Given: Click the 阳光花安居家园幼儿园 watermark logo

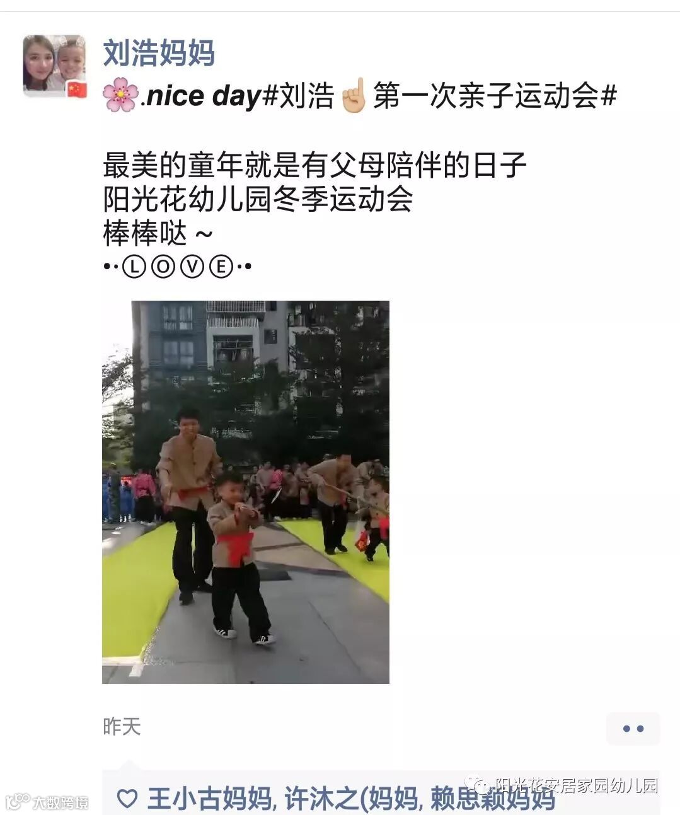Looking at the screenshot, I should pyautogui.click(x=567, y=785).
